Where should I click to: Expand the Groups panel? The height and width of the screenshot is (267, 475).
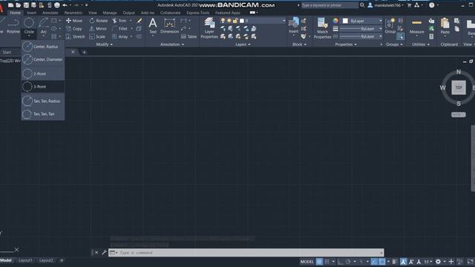[x=394, y=44]
